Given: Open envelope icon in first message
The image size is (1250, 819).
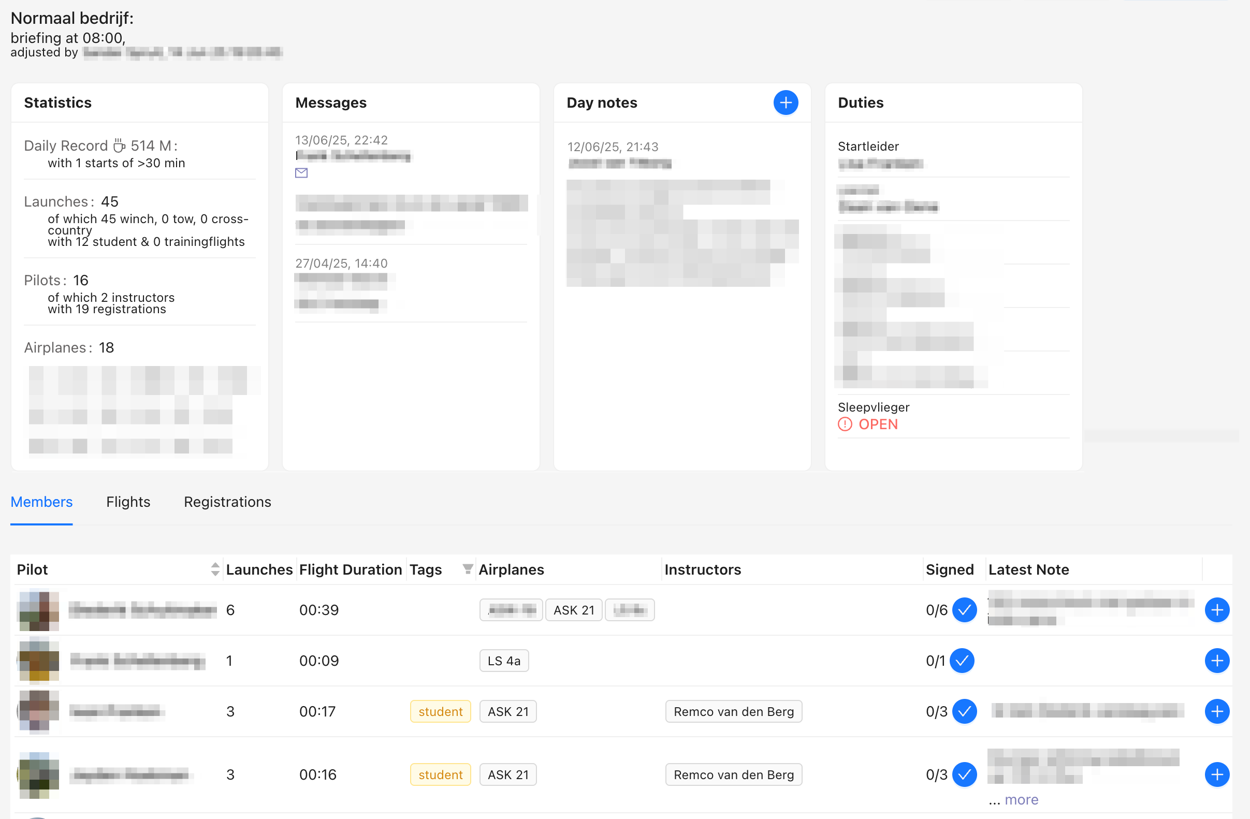Looking at the screenshot, I should coord(301,173).
